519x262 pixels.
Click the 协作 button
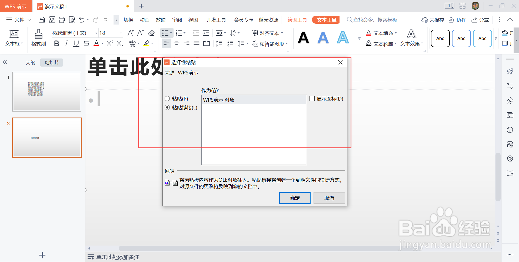[x=458, y=20]
